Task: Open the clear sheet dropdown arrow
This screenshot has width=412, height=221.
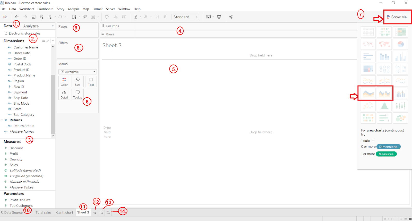Action: click(98, 17)
